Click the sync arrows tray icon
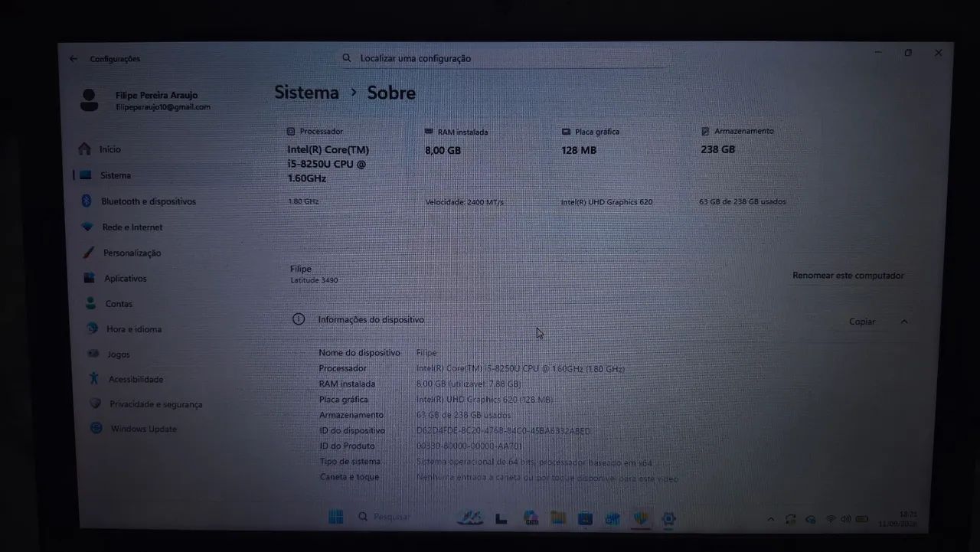This screenshot has width=980, height=552. (x=790, y=519)
